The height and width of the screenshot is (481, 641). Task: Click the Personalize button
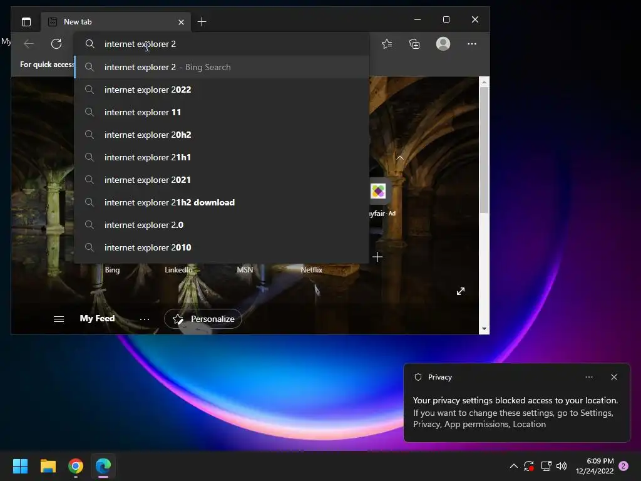(x=203, y=319)
